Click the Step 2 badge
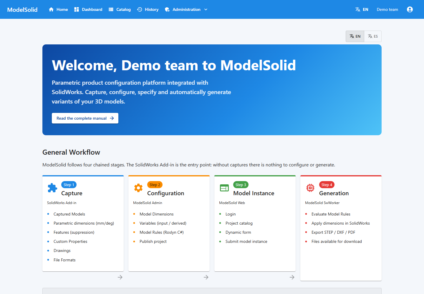Screen dimensions: 424x294 point(155,185)
